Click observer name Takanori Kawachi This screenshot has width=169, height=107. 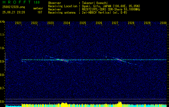(95, 3)
